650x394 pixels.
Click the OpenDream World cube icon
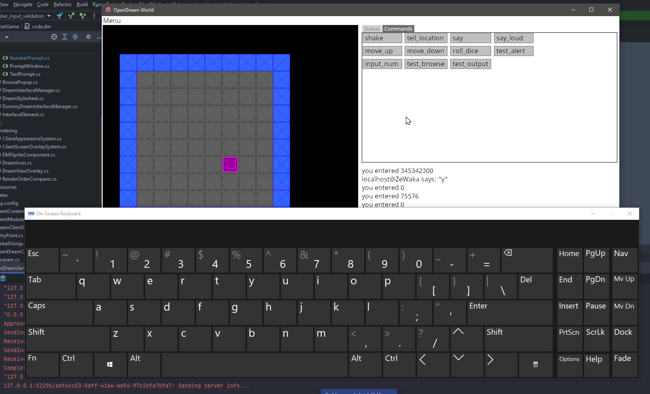point(108,10)
